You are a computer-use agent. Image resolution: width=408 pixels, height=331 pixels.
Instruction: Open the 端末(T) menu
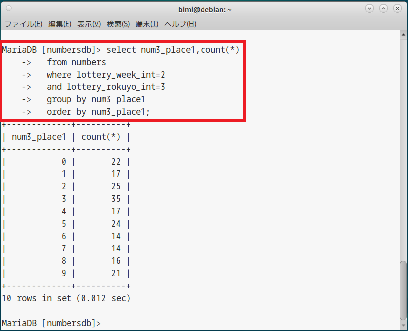click(x=147, y=24)
